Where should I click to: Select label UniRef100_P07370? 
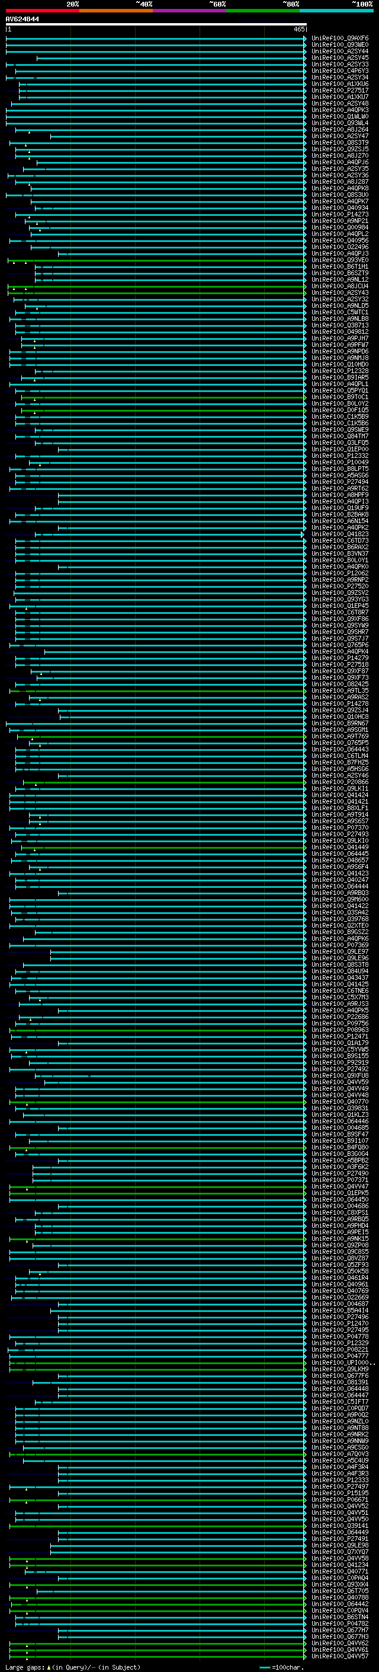340,827
